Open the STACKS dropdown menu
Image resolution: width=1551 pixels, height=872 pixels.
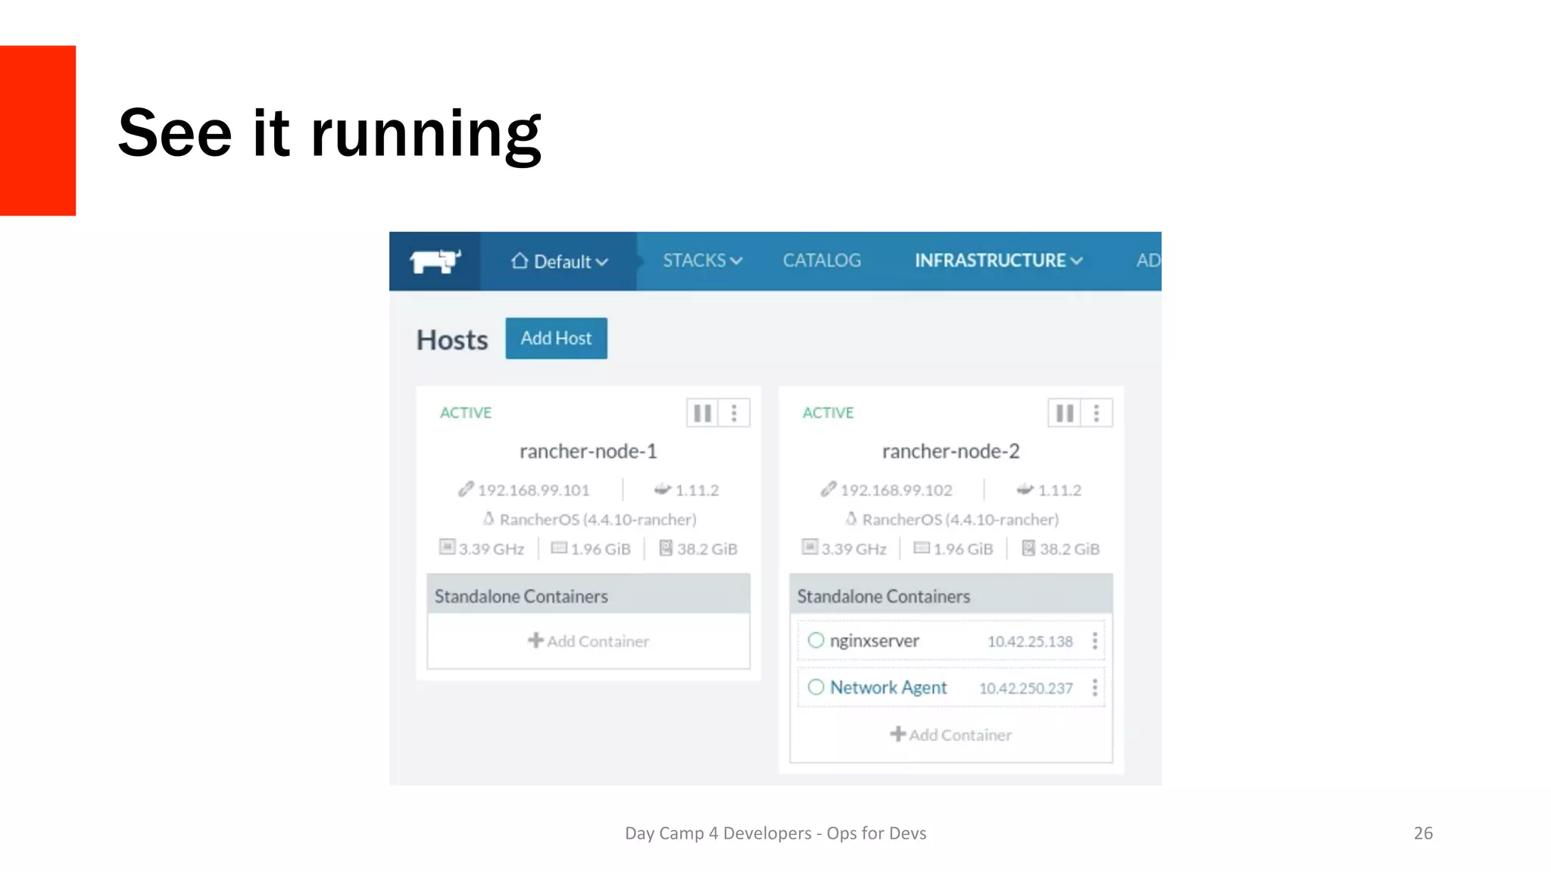point(702,260)
